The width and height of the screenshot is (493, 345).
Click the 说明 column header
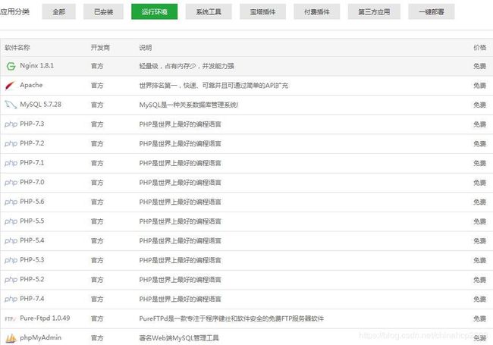click(x=146, y=48)
